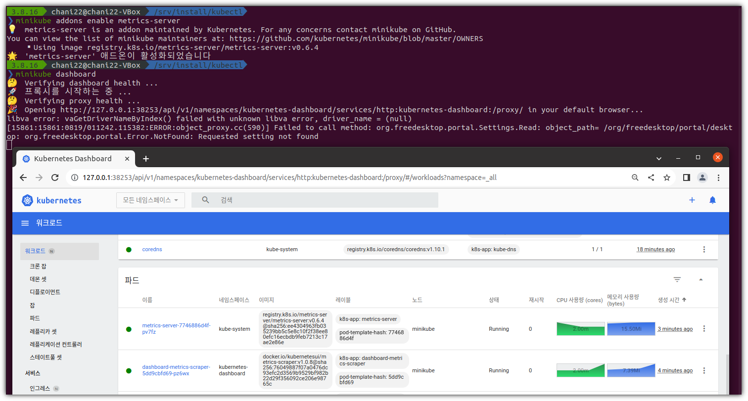
Task: Click the GitHub OWNERS URL in terminal
Action: tap(356, 39)
